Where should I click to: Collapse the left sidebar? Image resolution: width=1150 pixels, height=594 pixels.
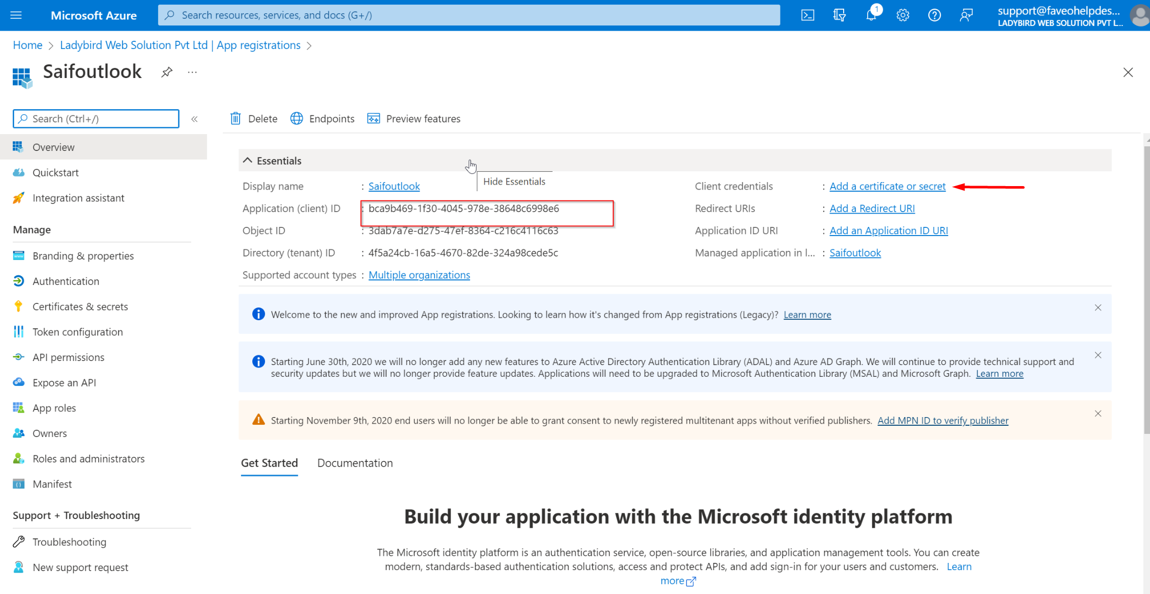tap(194, 118)
